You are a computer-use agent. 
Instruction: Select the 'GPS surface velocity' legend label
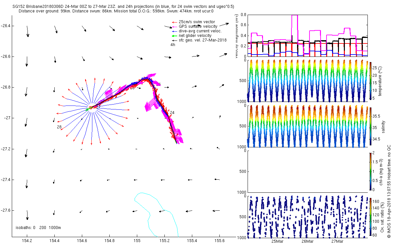coord(198,26)
